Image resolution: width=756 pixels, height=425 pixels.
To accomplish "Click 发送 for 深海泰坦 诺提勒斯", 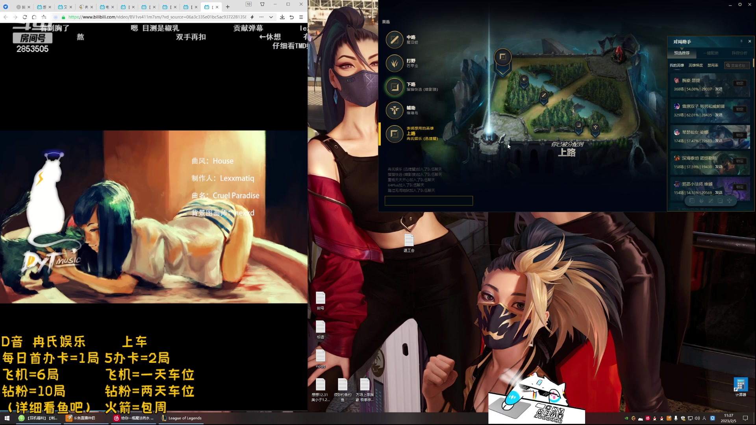I will point(719,167).
